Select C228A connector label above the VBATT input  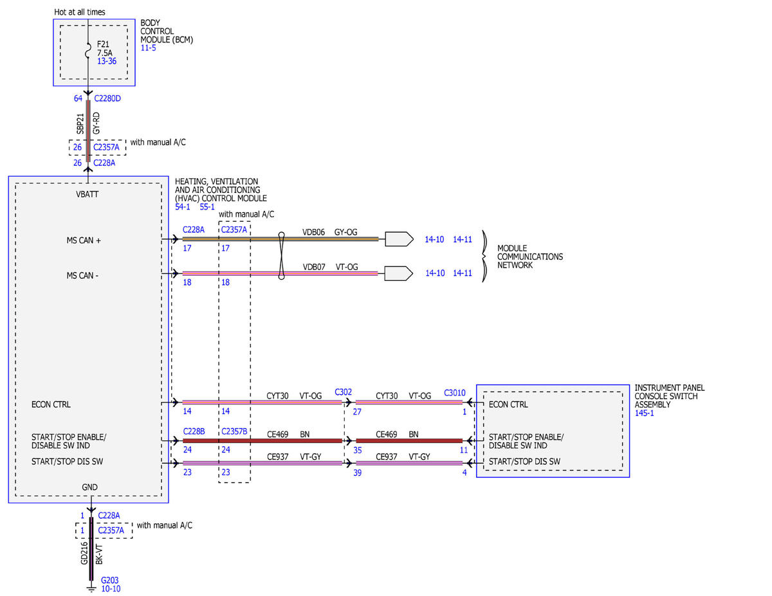click(105, 163)
